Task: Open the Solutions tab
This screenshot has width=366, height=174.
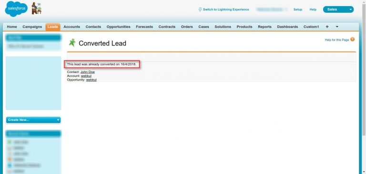Action: [223, 27]
